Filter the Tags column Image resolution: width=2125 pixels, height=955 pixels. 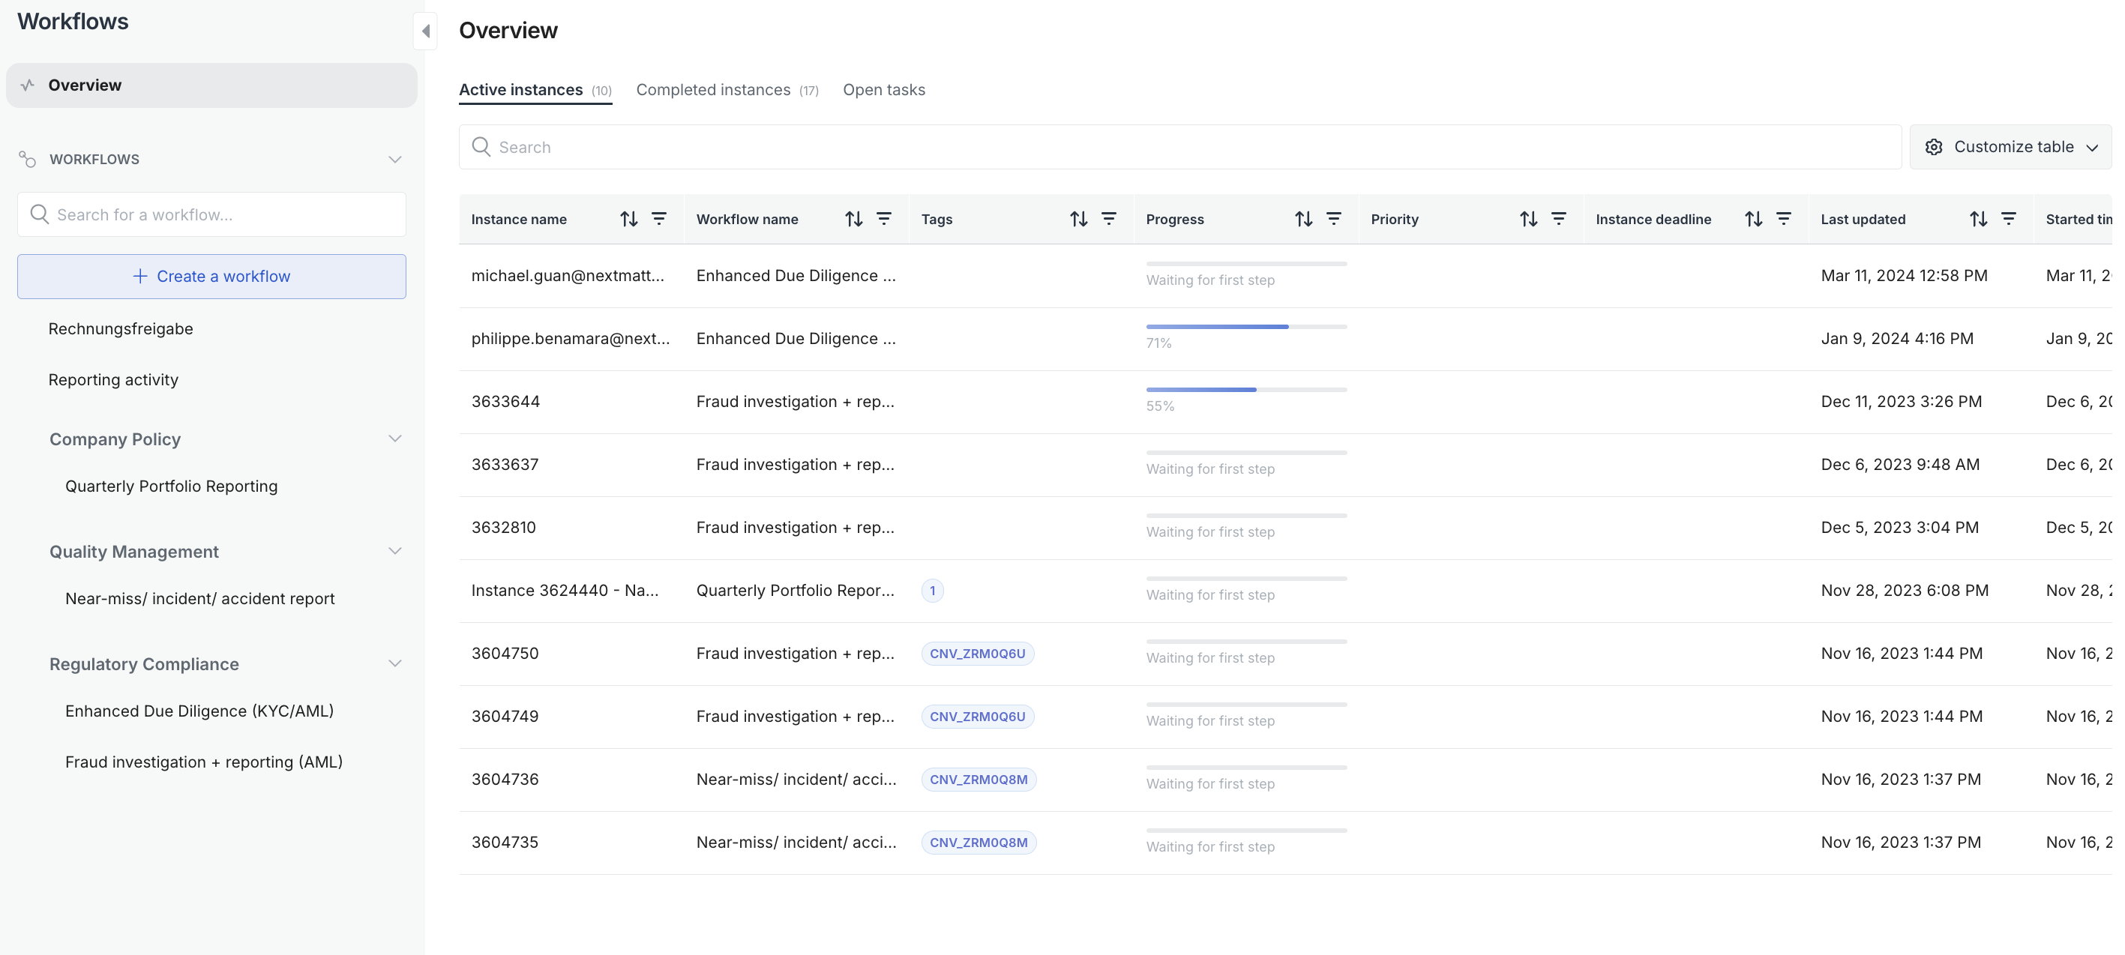point(1108,219)
